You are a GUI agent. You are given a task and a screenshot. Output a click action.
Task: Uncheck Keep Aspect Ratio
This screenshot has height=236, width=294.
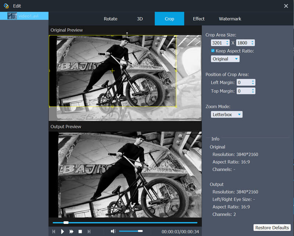coord(213,51)
